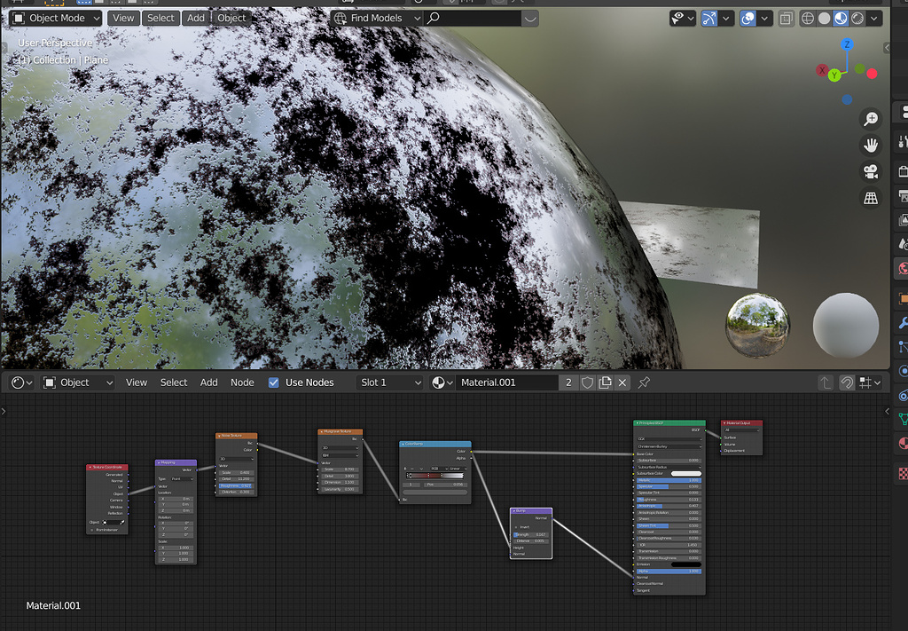Image resolution: width=908 pixels, height=631 pixels.
Task: Go to parent node tree arrow icon
Action: tap(826, 383)
